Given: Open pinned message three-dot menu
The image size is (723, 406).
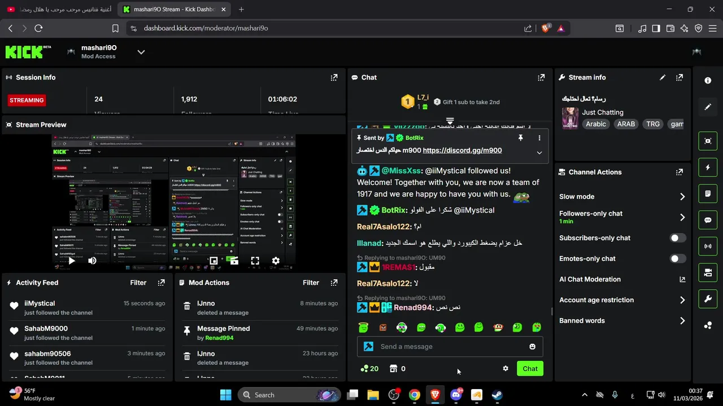Looking at the screenshot, I should 539,138.
